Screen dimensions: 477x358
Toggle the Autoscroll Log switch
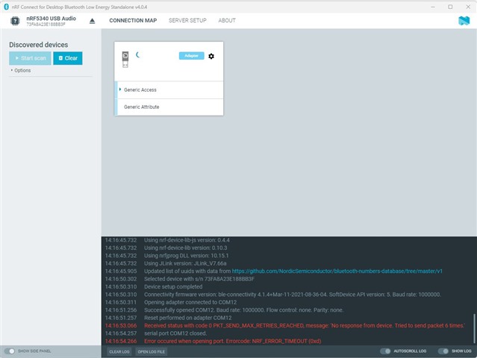[385, 351]
